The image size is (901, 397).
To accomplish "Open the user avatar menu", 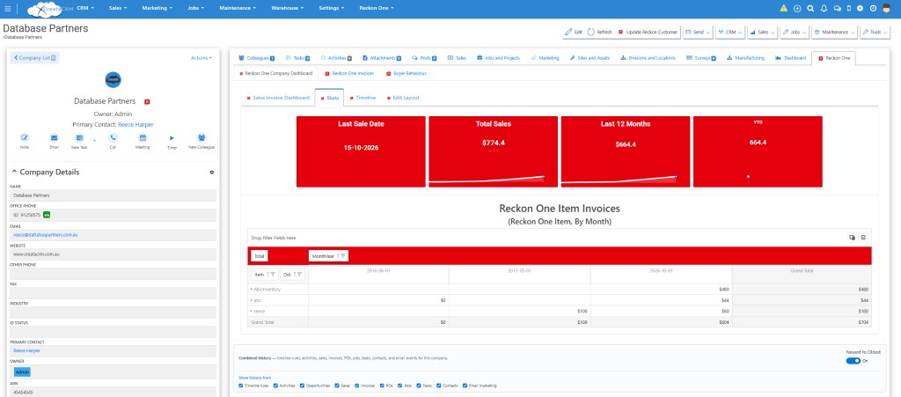I will (x=887, y=9).
